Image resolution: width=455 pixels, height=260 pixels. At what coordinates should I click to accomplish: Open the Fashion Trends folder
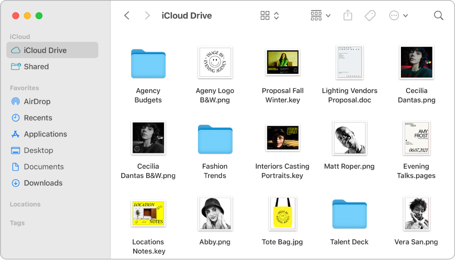[215, 139]
